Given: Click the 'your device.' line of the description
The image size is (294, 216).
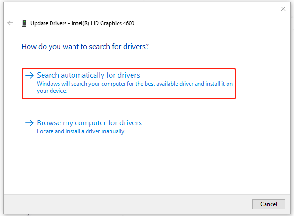Looking at the screenshot, I should point(52,91).
